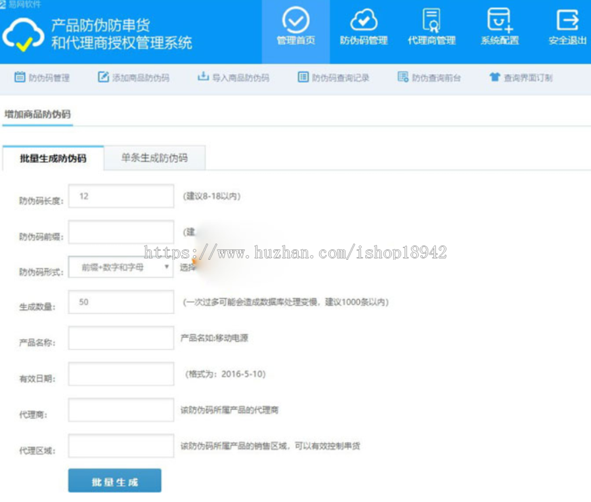Image resolution: width=591 pixels, height=502 pixels.
Task: Focus the 防伪码前缀 input field
Action: click(121, 232)
